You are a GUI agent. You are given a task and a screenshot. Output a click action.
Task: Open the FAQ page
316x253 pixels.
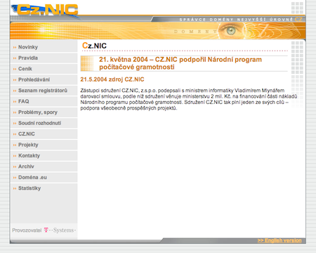pyautogui.click(x=24, y=101)
